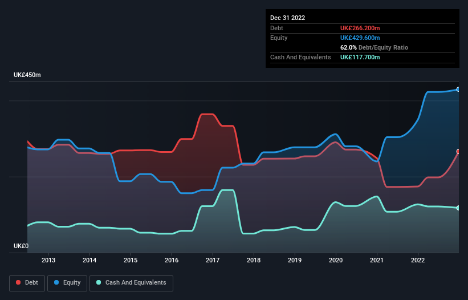This screenshot has height=300, width=468.
Task: Toggle the Debt legend button
Action: [x=27, y=283]
